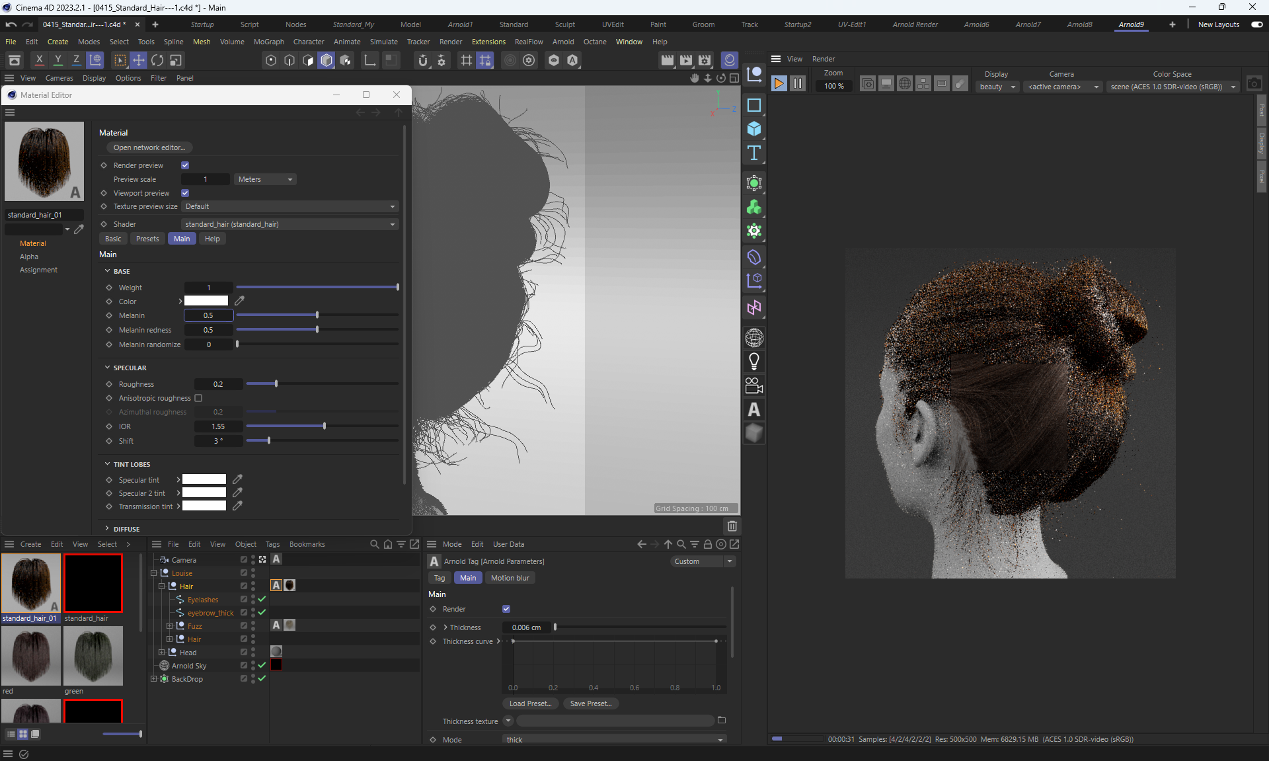Viewport: 1269px width, 761px height.
Task: Select the Rotate tool icon
Action: (157, 60)
